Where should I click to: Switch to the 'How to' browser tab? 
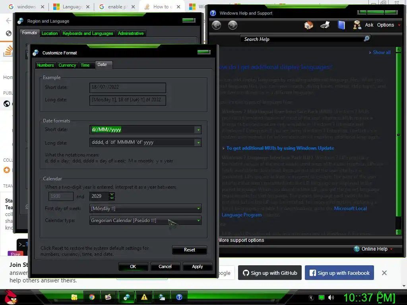(162, 6)
